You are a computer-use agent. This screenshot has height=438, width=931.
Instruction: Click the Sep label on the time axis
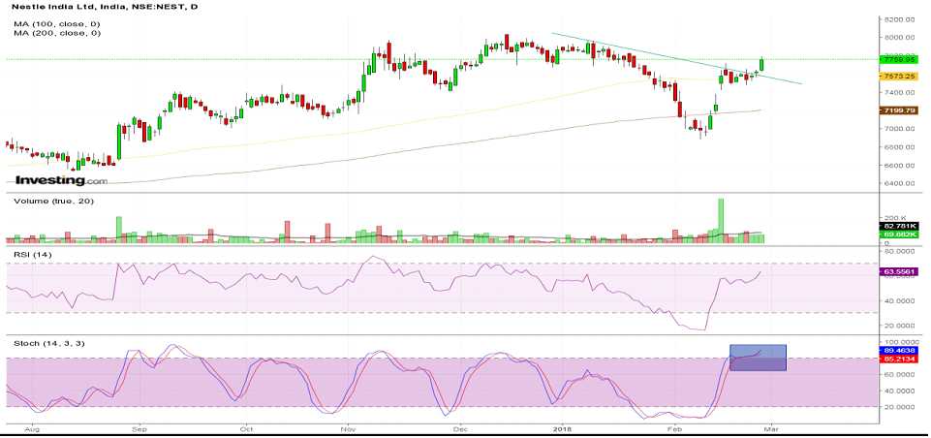point(139,428)
